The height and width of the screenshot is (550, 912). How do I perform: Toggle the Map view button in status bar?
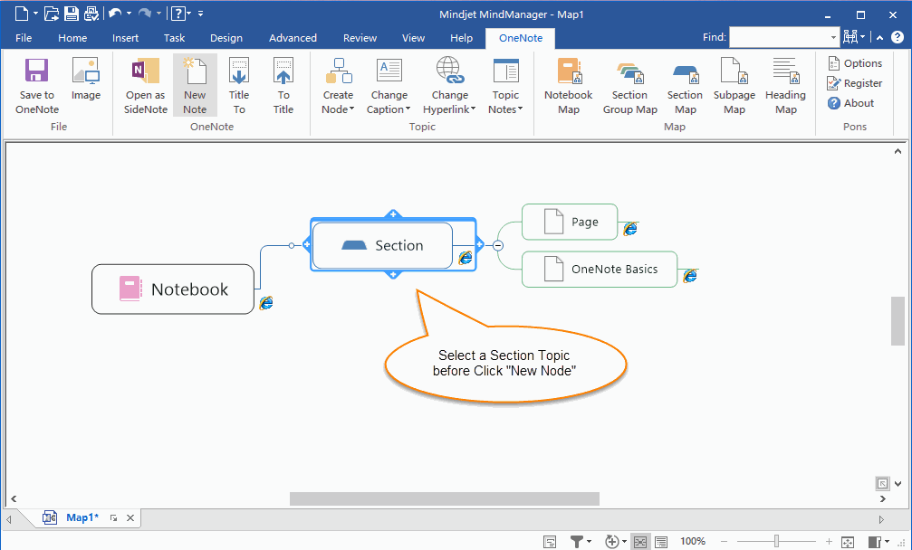tap(640, 542)
